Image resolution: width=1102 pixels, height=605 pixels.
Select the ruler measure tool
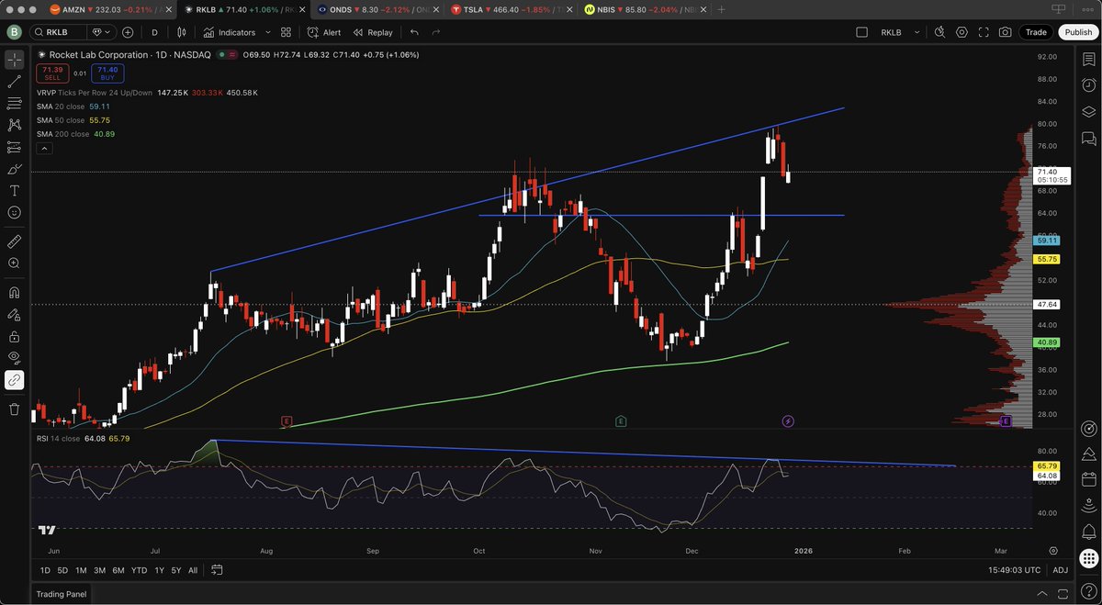pos(14,241)
